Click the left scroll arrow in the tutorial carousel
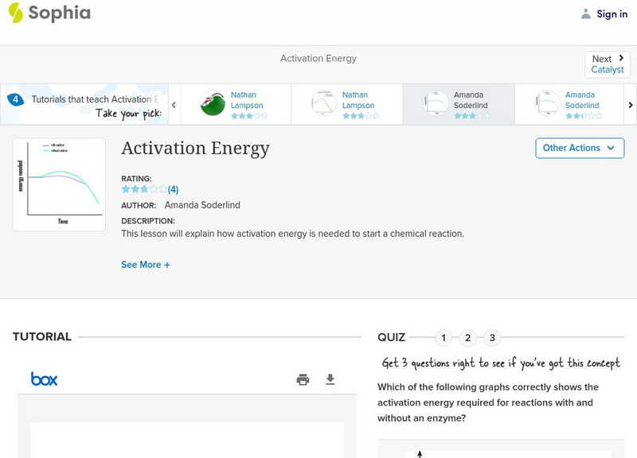Image resolution: width=637 pixels, height=458 pixels. tap(173, 104)
